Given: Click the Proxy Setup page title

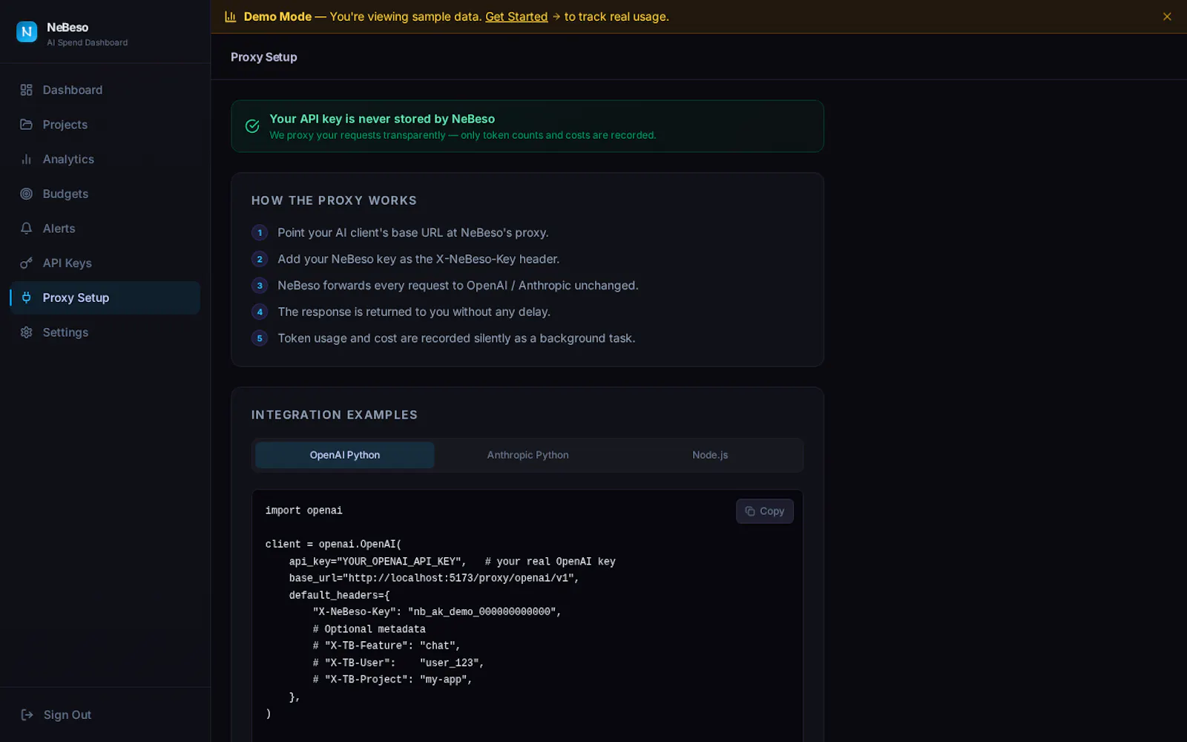Looking at the screenshot, I should point(263,57).
